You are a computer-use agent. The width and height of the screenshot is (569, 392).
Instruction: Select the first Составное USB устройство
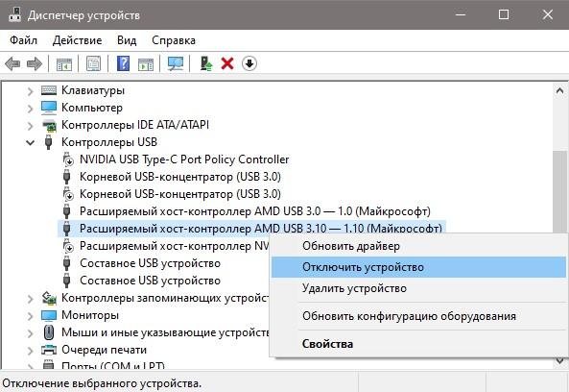tap(151, 263)
